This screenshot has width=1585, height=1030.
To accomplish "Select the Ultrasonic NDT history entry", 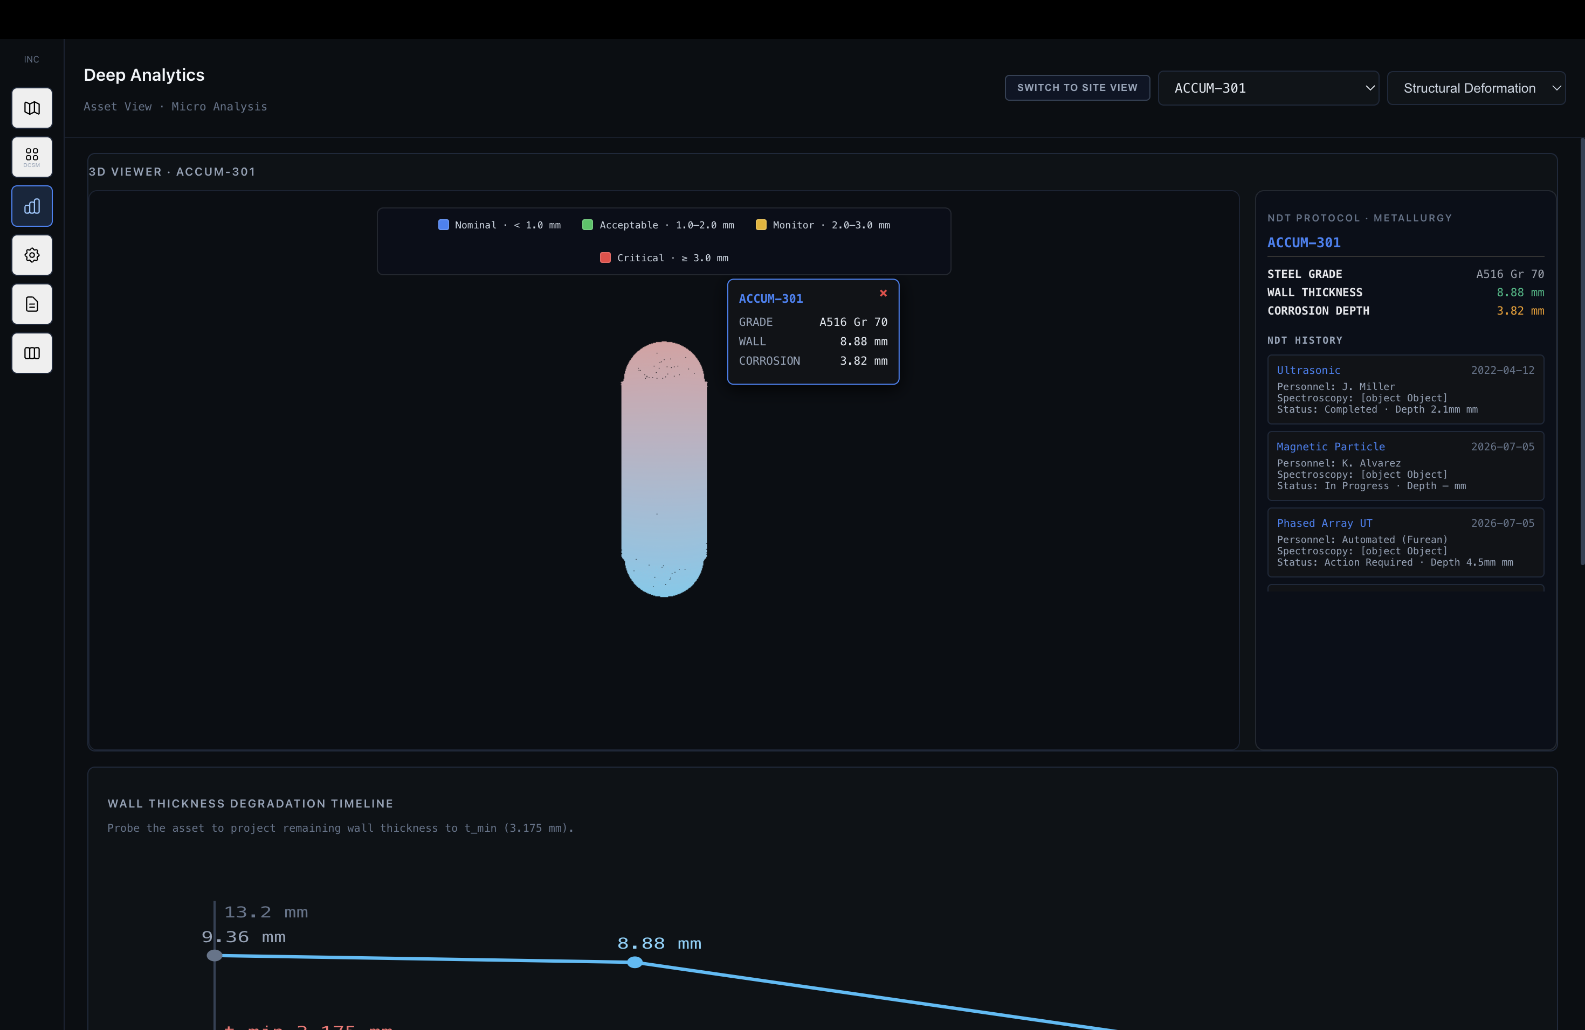I will coord(1405,389).
